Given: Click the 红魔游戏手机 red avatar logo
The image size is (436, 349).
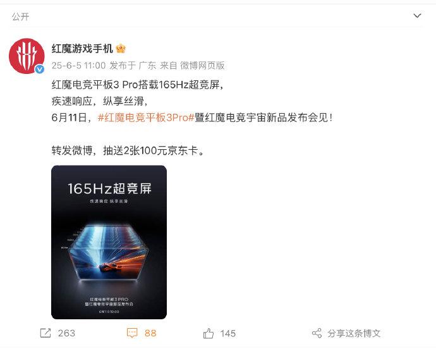Looking at the screenshot, I should (x=27, y=56).
